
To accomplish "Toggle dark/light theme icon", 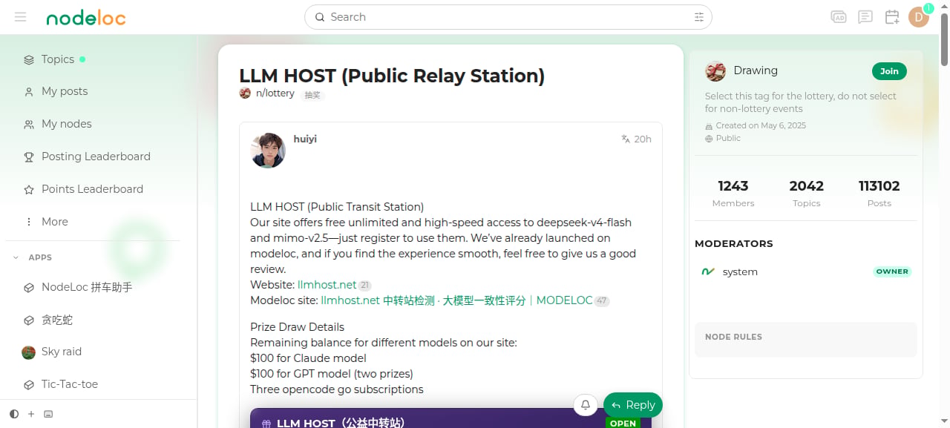I will [14, 414].
